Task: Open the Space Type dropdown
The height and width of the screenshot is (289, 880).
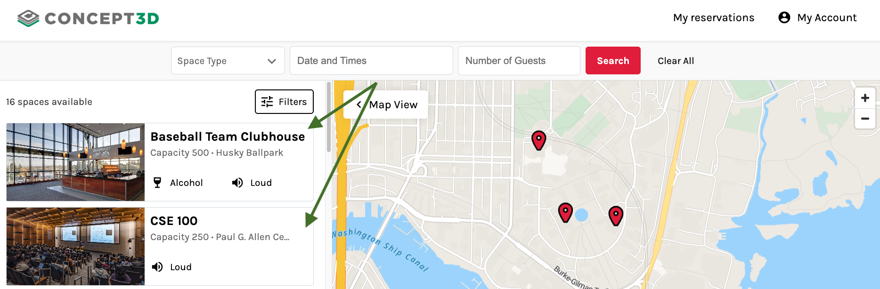Action: point(228,61)
